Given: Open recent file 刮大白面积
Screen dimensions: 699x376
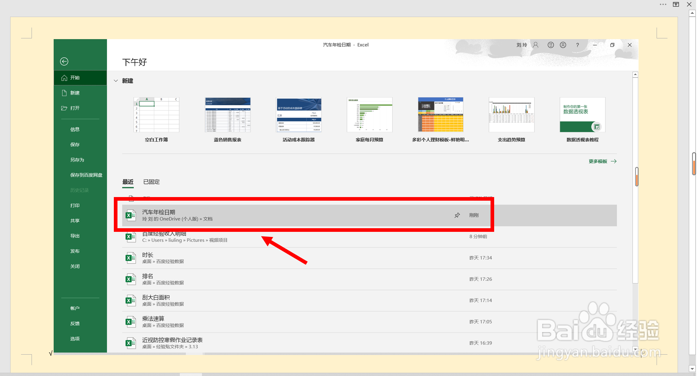Looking at the screenshot, I should coord(369,301).
